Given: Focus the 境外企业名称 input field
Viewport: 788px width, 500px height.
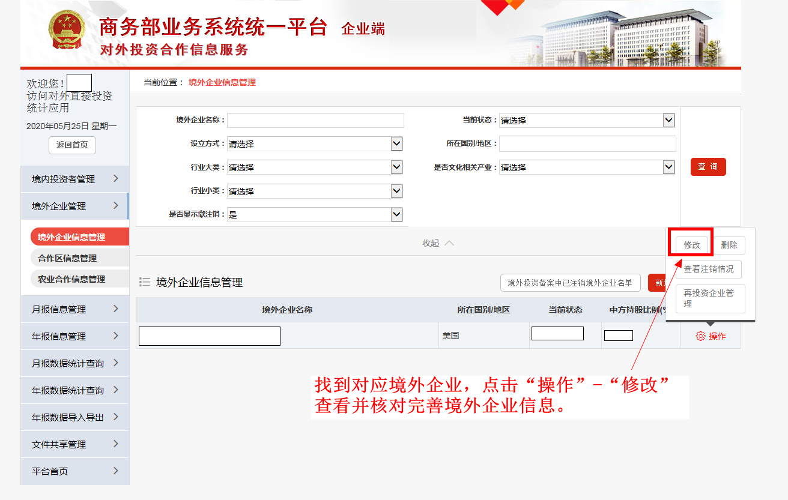Looking at the screenshot, I should [315, 121].
